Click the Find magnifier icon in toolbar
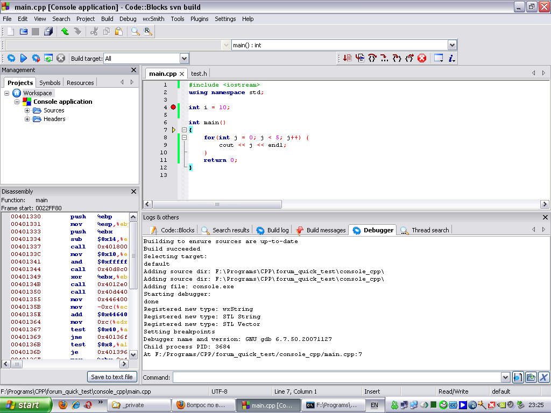This screenshot has width=551, height=413. pyautogui.click(x=135, y=32)
